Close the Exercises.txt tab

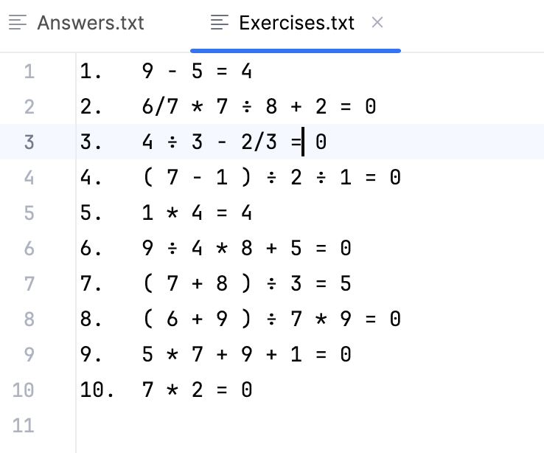(377, 23)
